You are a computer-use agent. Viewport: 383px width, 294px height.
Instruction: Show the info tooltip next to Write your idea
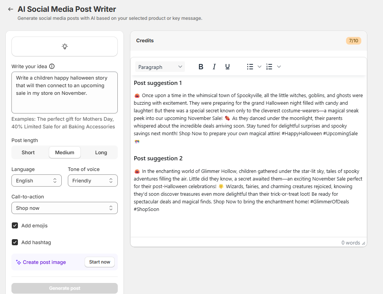(x=52, y=66)
